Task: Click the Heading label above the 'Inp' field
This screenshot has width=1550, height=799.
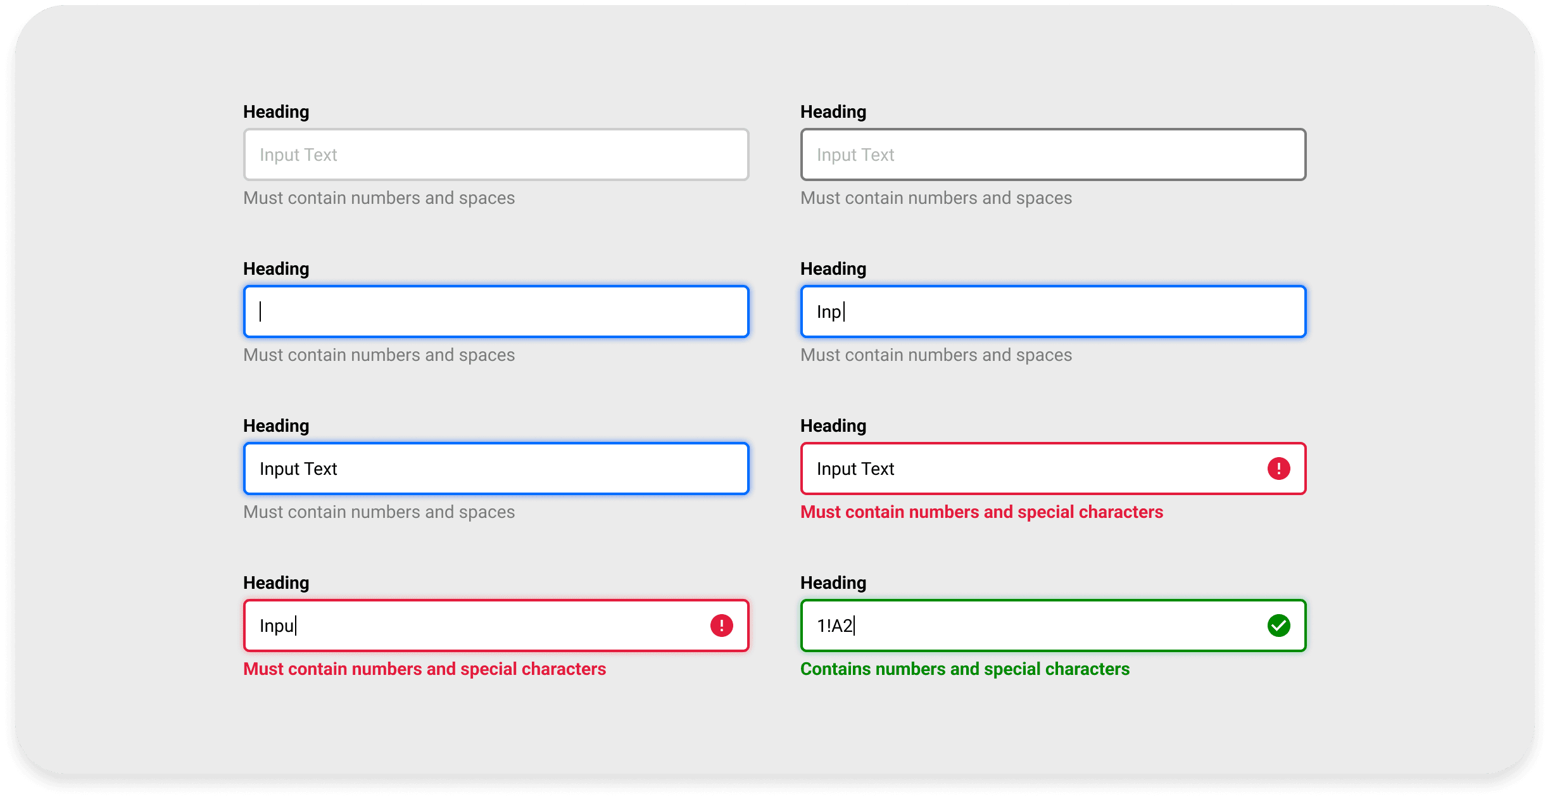Action: 833,268
